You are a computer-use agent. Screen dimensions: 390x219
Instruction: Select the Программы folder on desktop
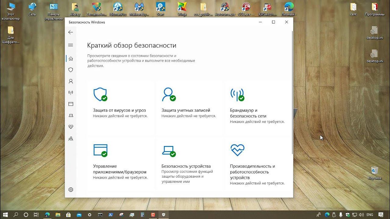click(375, 9)
